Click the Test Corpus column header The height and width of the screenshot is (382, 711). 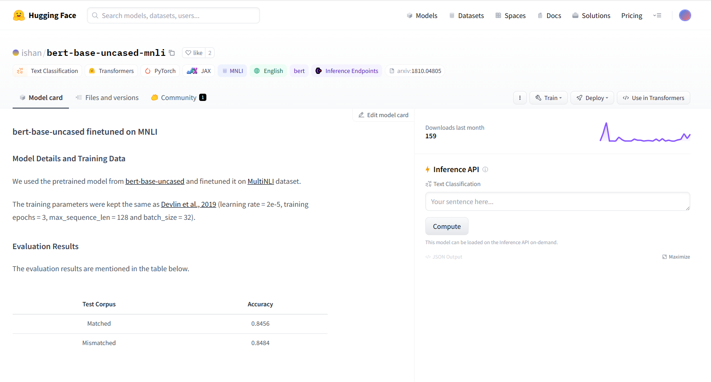[x=99, y=304]
